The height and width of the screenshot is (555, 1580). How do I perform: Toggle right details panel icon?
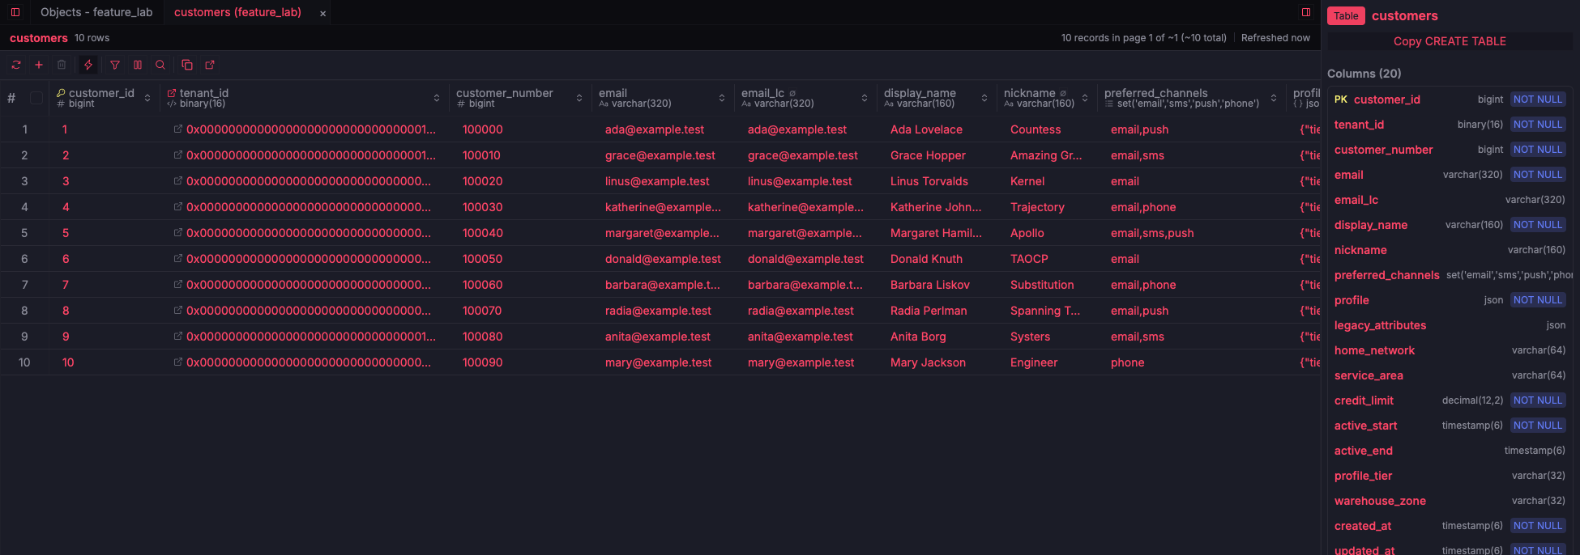pyautogui.click(x=1306, y=12)
